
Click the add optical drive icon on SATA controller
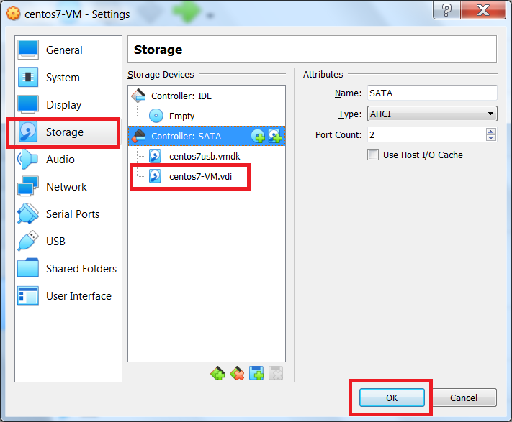(258, 136)
